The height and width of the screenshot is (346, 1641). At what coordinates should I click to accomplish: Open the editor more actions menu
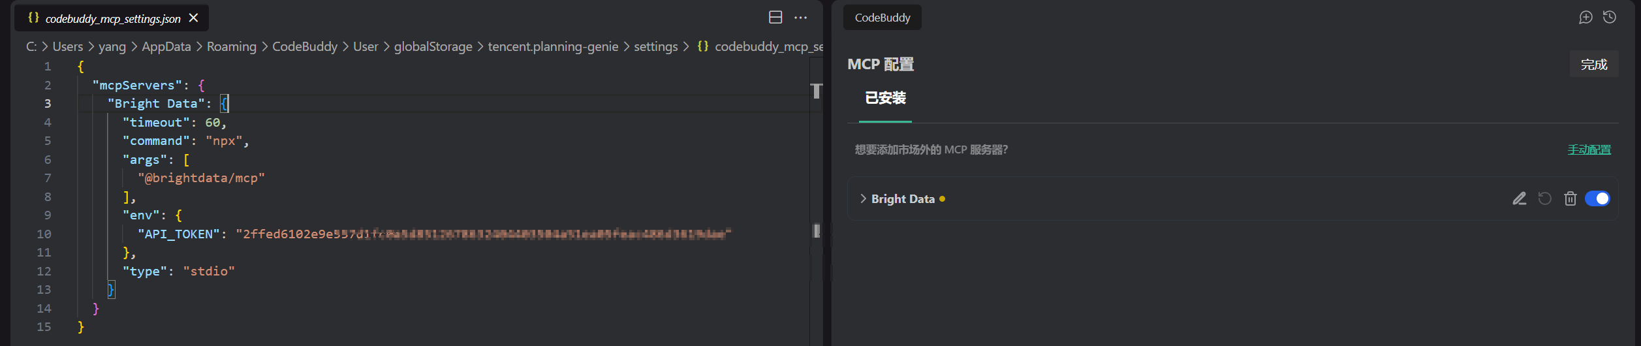[800, 18]
